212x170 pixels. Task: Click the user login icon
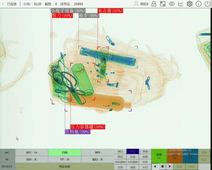tap(136, 4)
